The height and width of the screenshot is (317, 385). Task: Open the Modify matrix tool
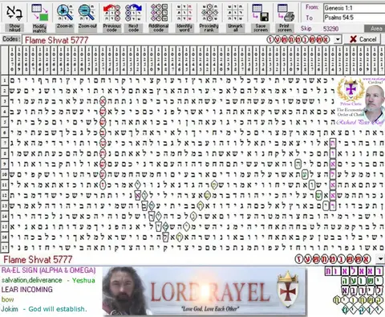[39, 13]
